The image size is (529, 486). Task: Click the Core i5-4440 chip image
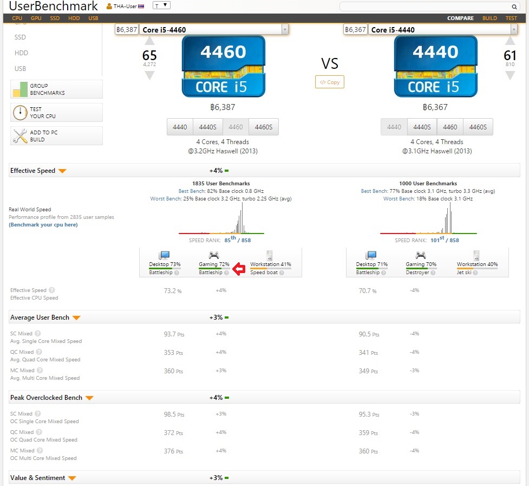coord(435,66)
